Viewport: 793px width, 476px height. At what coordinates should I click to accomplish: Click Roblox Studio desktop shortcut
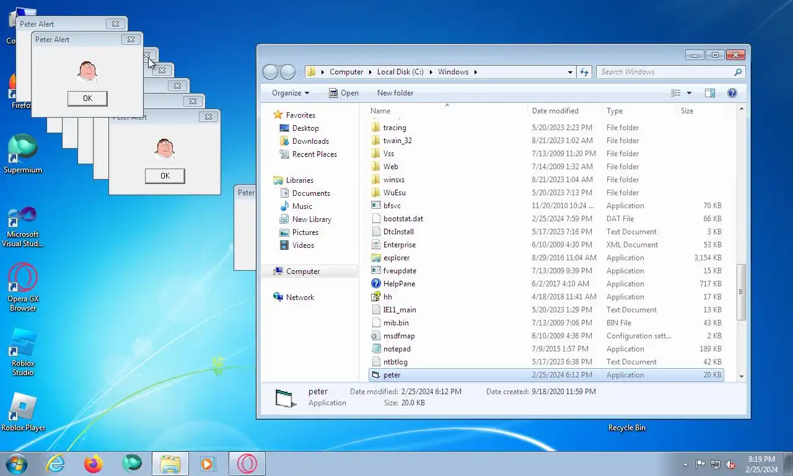[23, 353]
